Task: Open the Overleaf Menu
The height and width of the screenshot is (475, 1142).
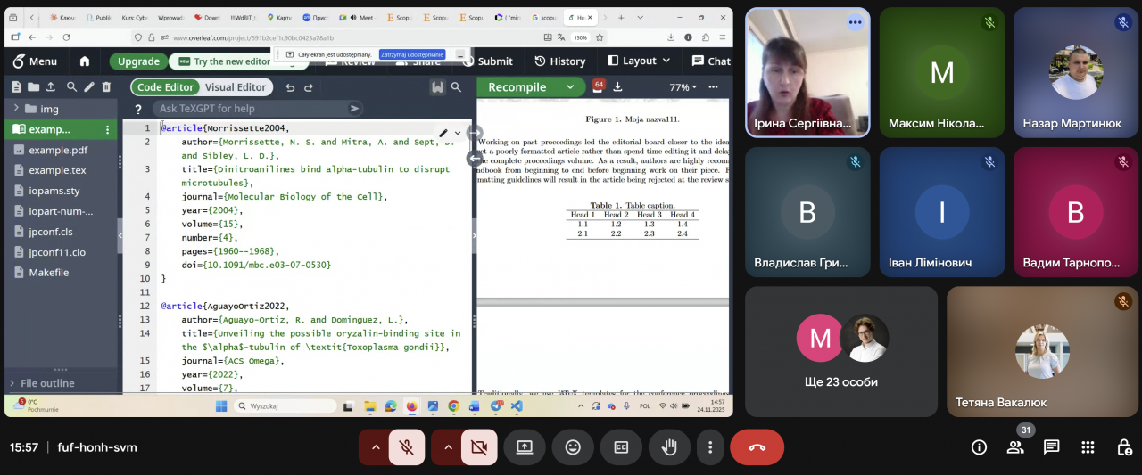Action: tap(35, 61)
